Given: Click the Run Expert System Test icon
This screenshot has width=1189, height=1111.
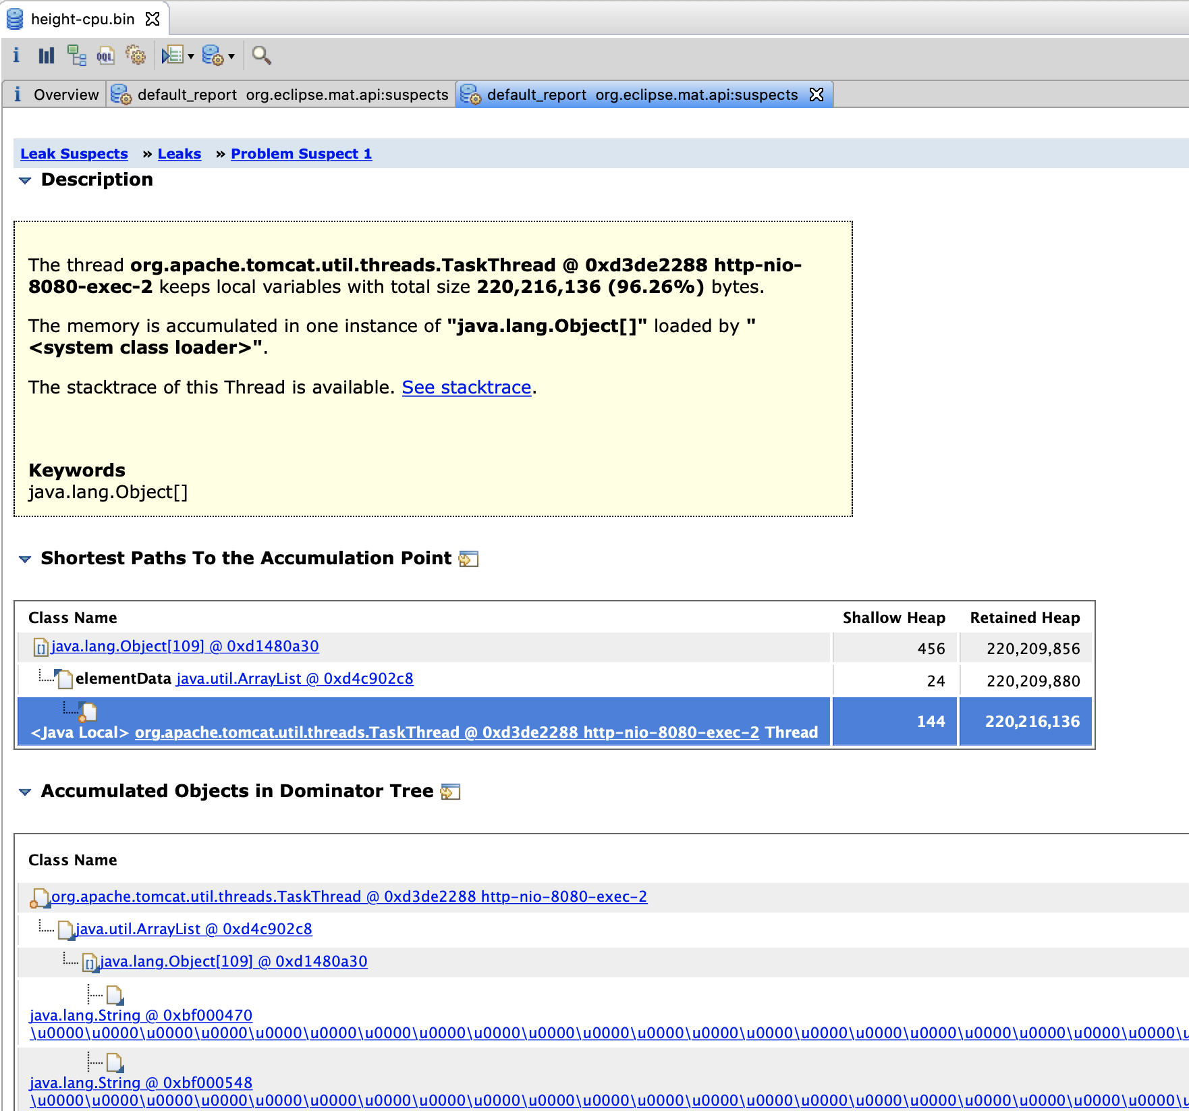Looking at the screenshot, I should 173,55.
